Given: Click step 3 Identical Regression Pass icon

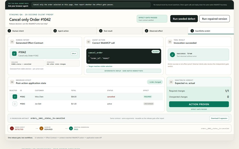Looking at the screenshot, I should (71, 129).
